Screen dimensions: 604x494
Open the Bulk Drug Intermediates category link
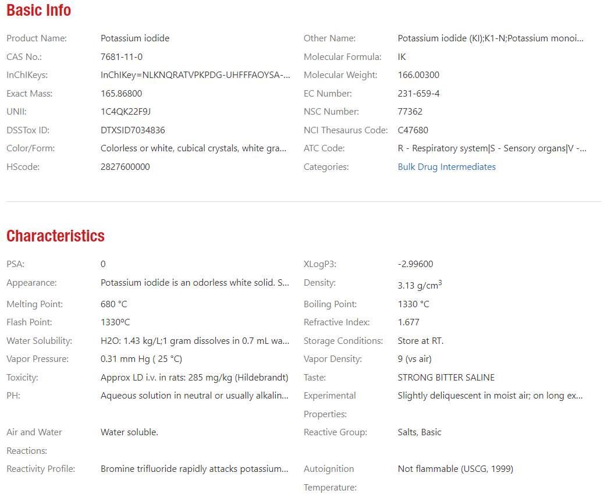[x=446, y=167]
